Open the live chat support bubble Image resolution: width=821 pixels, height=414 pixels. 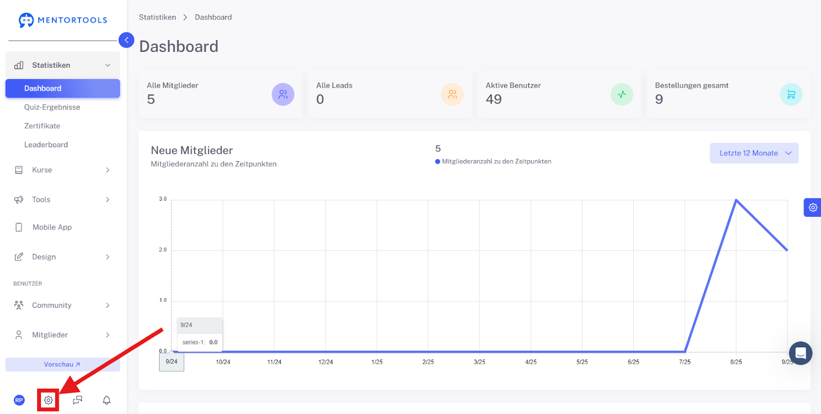coord(800,353)
